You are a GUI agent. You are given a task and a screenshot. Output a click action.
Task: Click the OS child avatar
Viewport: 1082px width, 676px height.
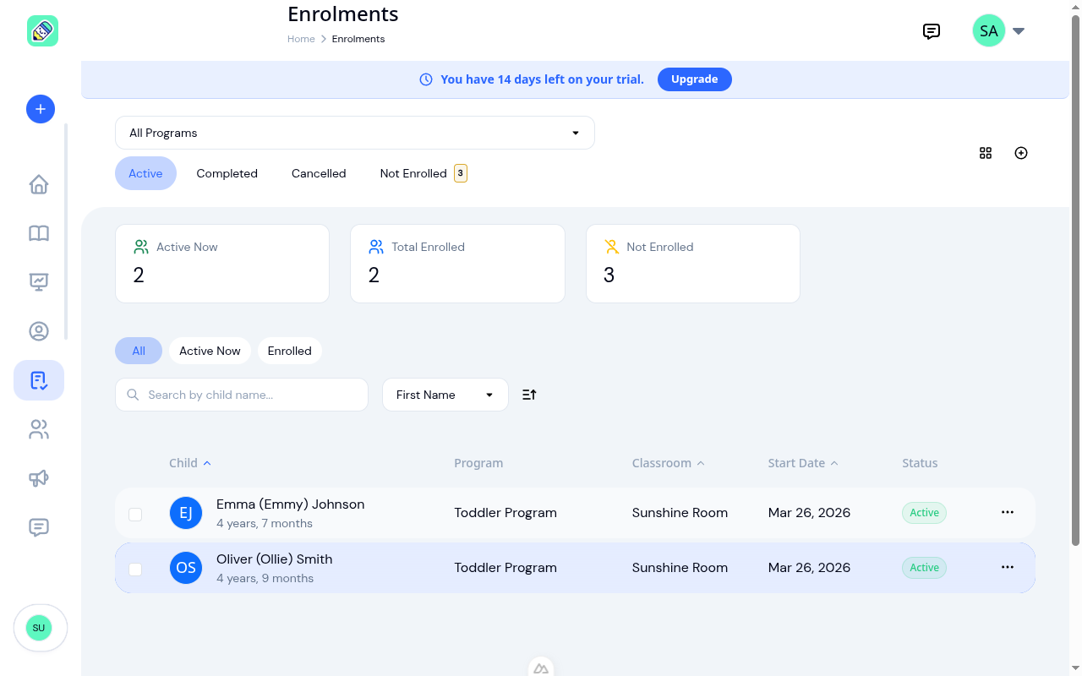186,568
